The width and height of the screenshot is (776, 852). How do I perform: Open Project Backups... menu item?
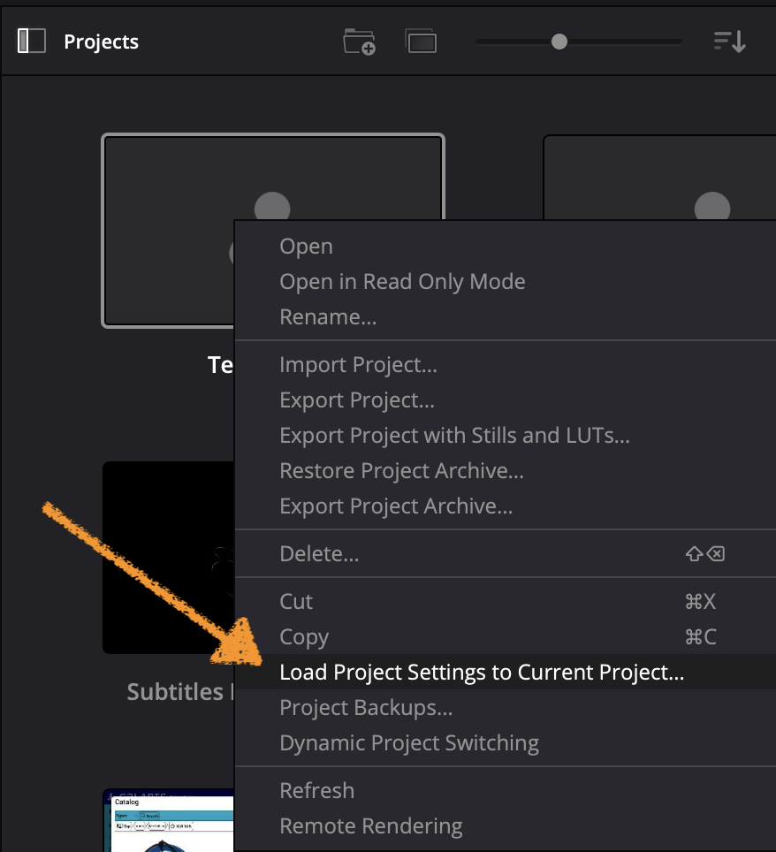[x=366, y=708]
